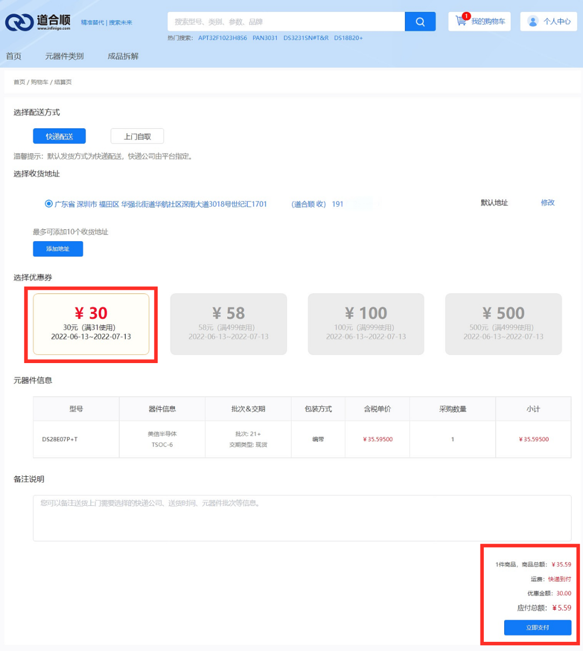Select the 快递配送 delivery option

click(59, 135)
